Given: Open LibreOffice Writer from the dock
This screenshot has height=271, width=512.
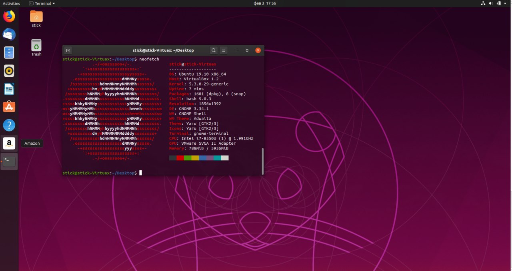Looking at the screenshot, I should click(9, 89).
